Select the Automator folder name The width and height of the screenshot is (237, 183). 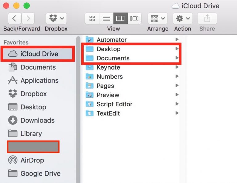[111, 40]
